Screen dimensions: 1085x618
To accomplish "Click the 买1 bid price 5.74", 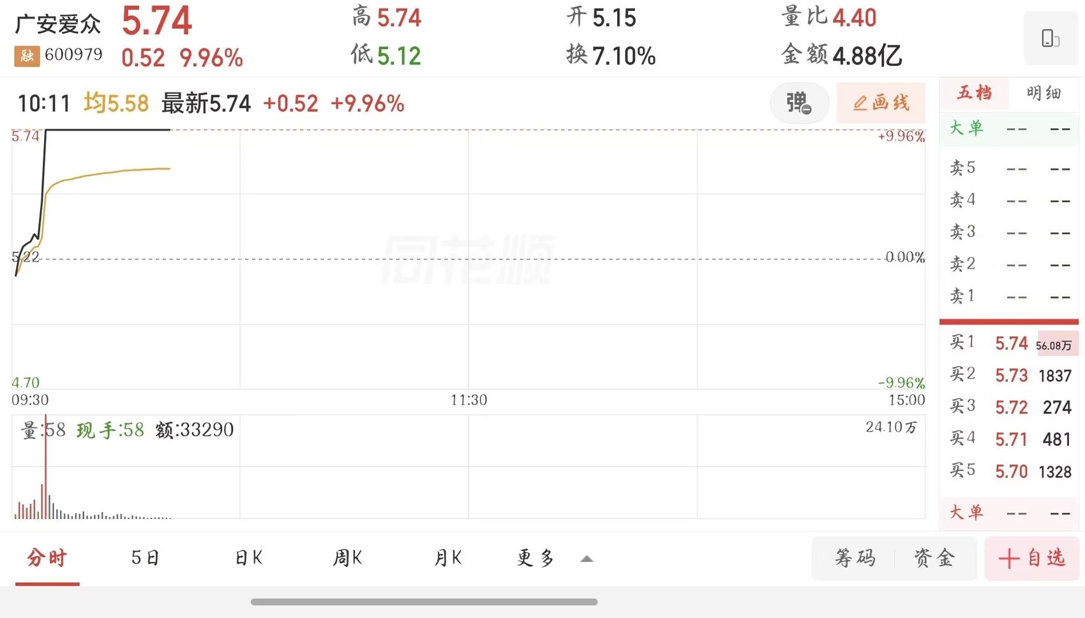I will pos(1011,344).
